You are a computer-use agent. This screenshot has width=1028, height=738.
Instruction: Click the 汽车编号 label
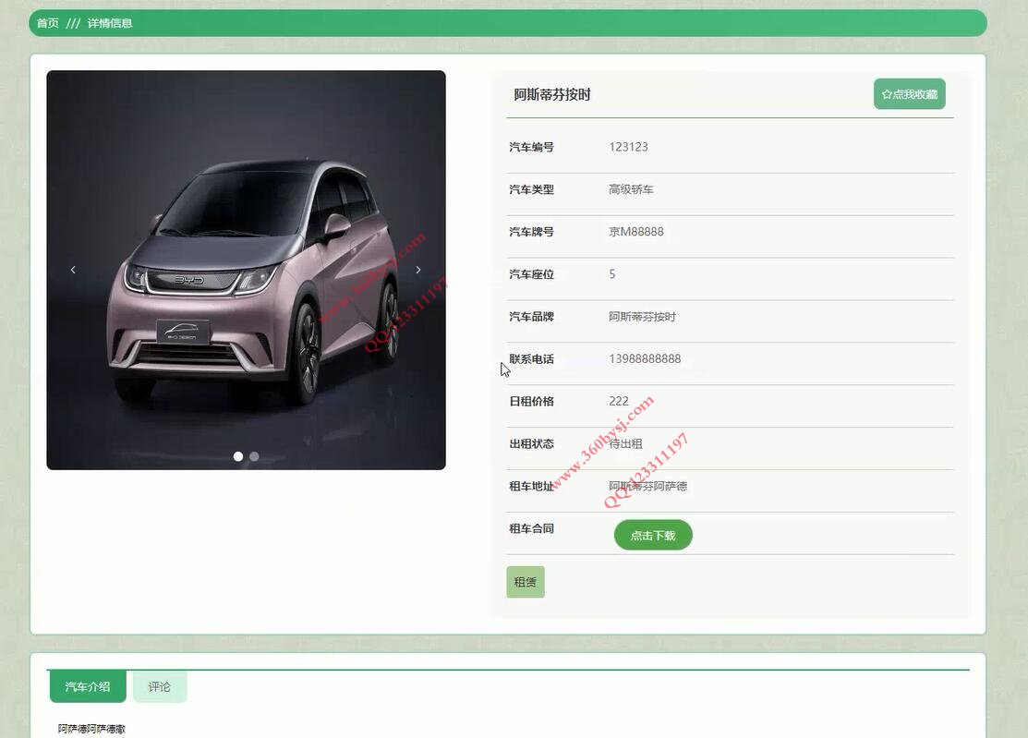[532, 147]
